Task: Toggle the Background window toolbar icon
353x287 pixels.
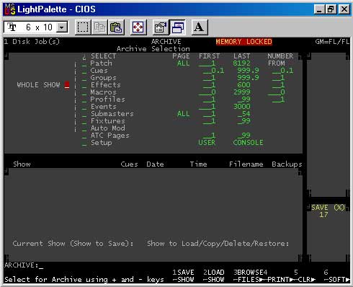Action: [177, 27]
